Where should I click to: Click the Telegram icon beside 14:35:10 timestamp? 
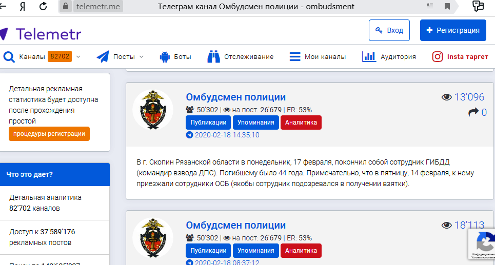pos(189,135)
